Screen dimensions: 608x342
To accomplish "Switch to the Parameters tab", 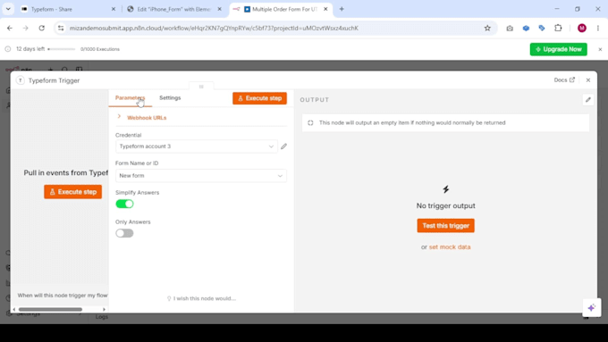I will point(130,98).
